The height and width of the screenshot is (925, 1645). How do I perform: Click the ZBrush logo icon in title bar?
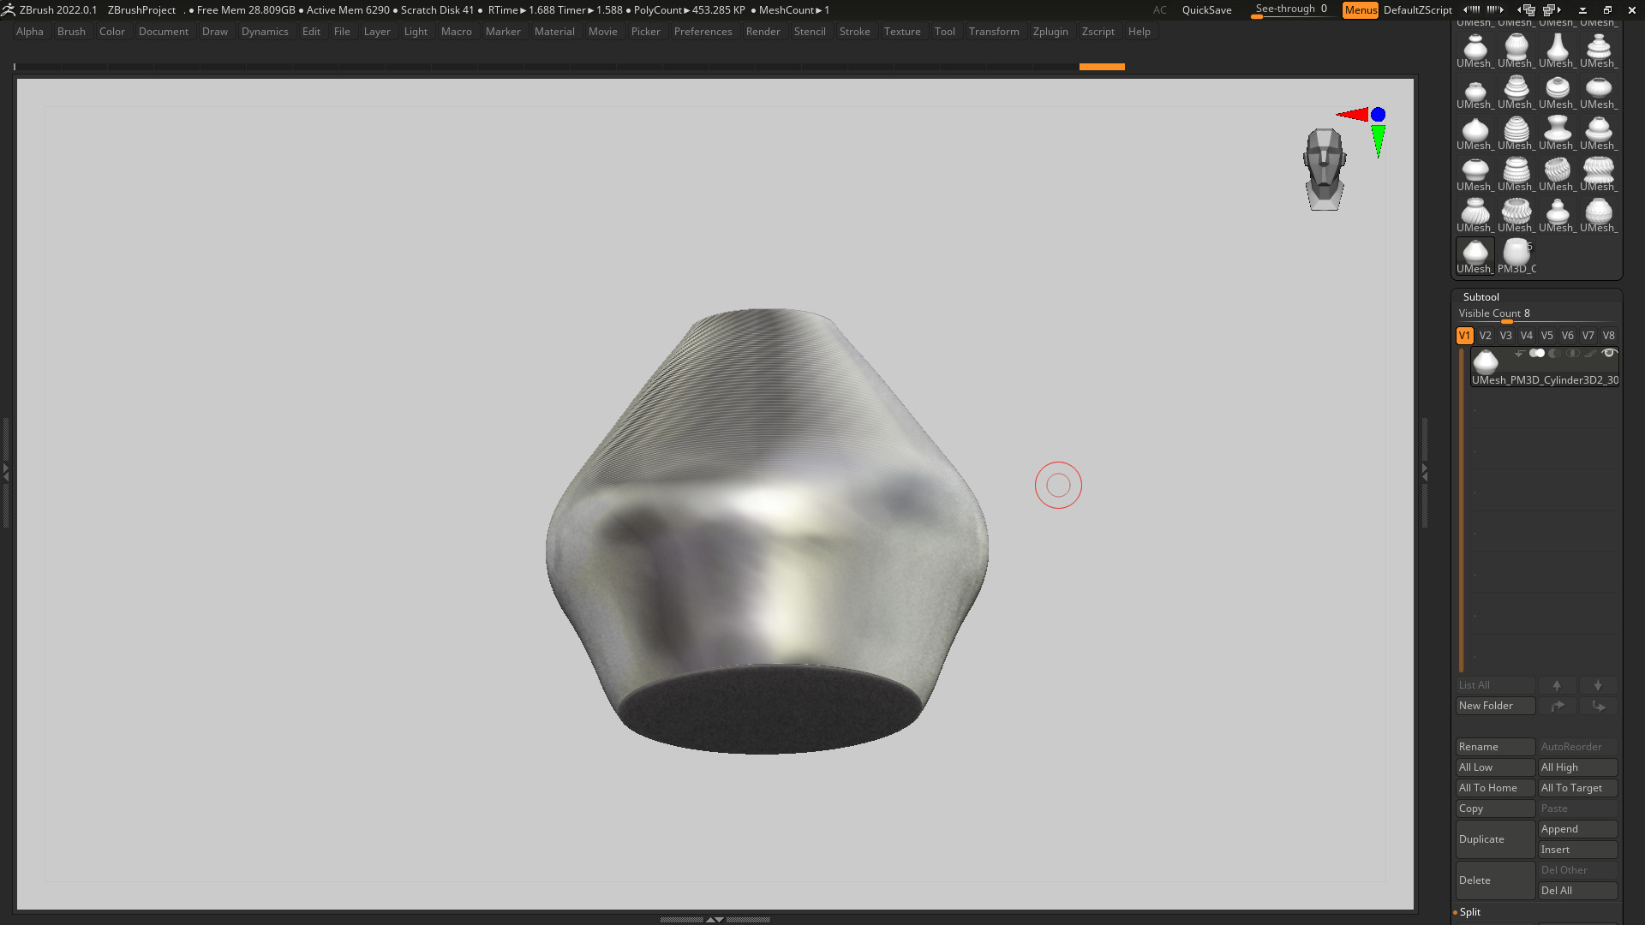point(8,9)
